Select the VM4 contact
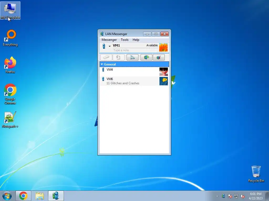Screen dimensions: 269x201 tap(134, 72)
